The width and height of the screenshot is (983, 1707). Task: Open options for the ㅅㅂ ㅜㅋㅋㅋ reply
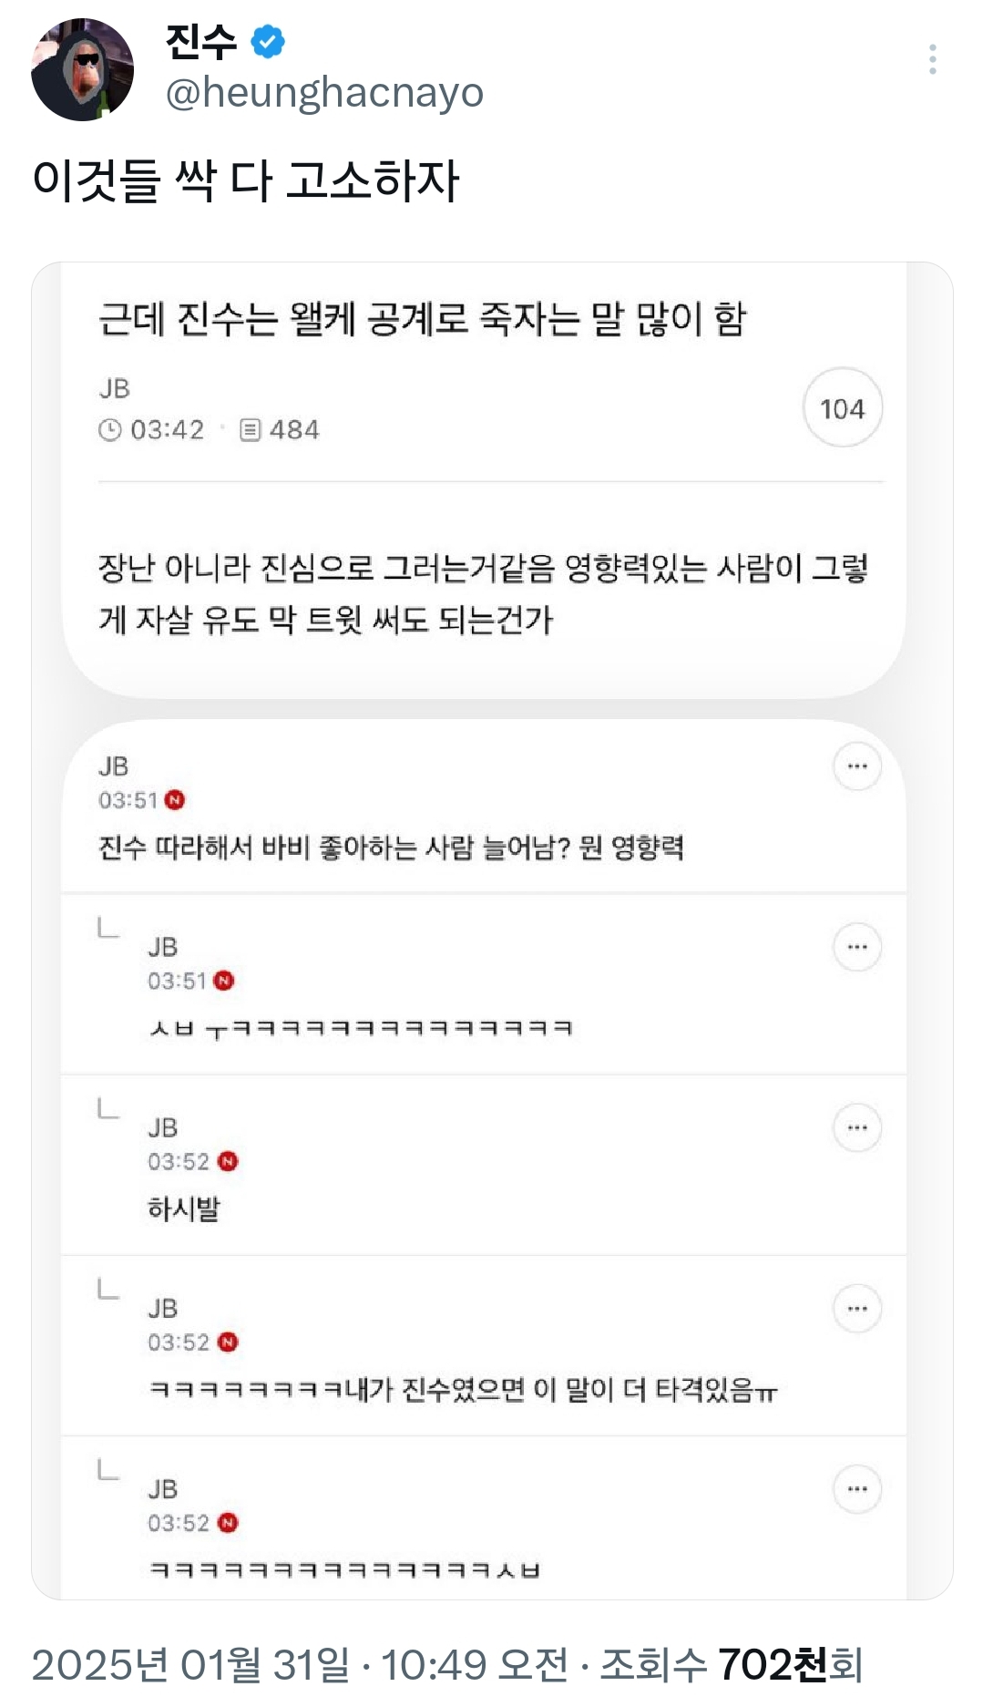[x=856, y=947]
